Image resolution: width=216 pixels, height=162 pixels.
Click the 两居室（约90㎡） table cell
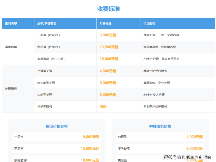click(48, 47)
